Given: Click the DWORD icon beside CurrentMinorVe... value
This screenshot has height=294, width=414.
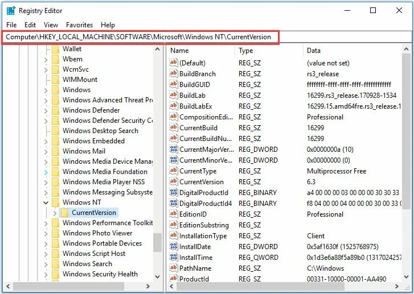Looking at the screenshot, I should tap(174, 160).
